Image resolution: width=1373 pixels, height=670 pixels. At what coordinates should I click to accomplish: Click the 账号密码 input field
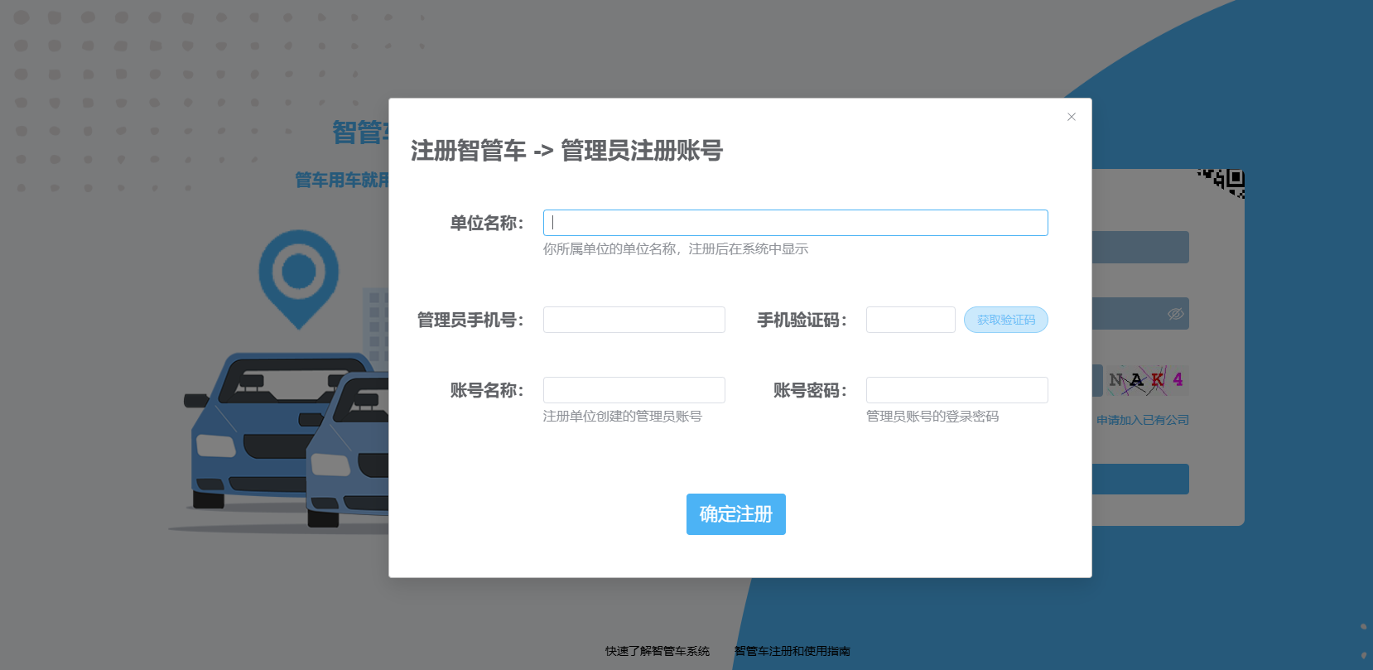[x=956, y=390]
